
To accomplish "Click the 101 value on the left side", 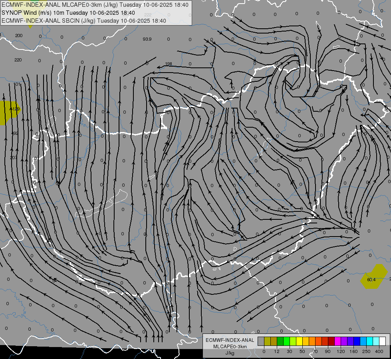I will pos(17,84).
